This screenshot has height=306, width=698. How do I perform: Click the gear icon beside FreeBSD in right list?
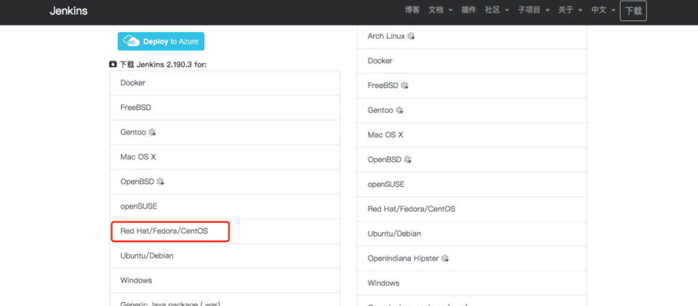(404, 85)
